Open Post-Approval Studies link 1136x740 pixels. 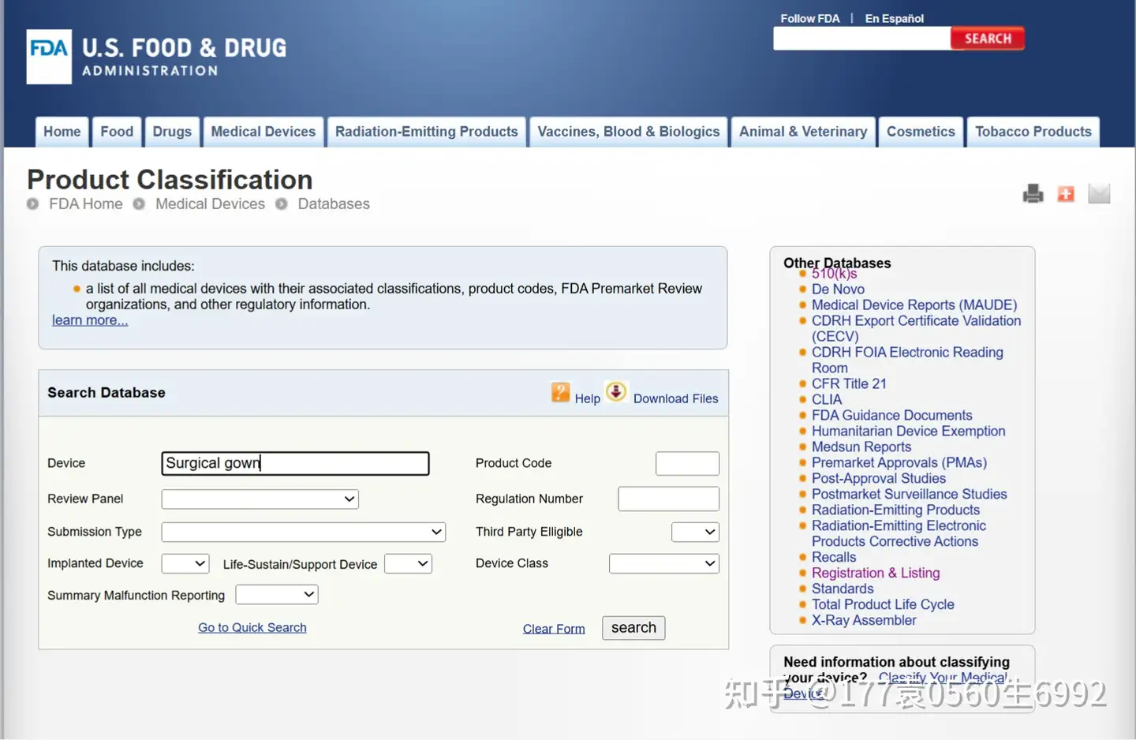click(879, 479)
